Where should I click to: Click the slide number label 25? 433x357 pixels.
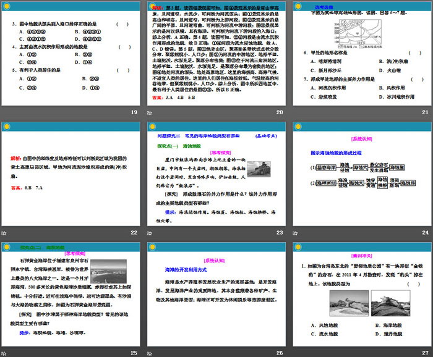coord(134,353)
